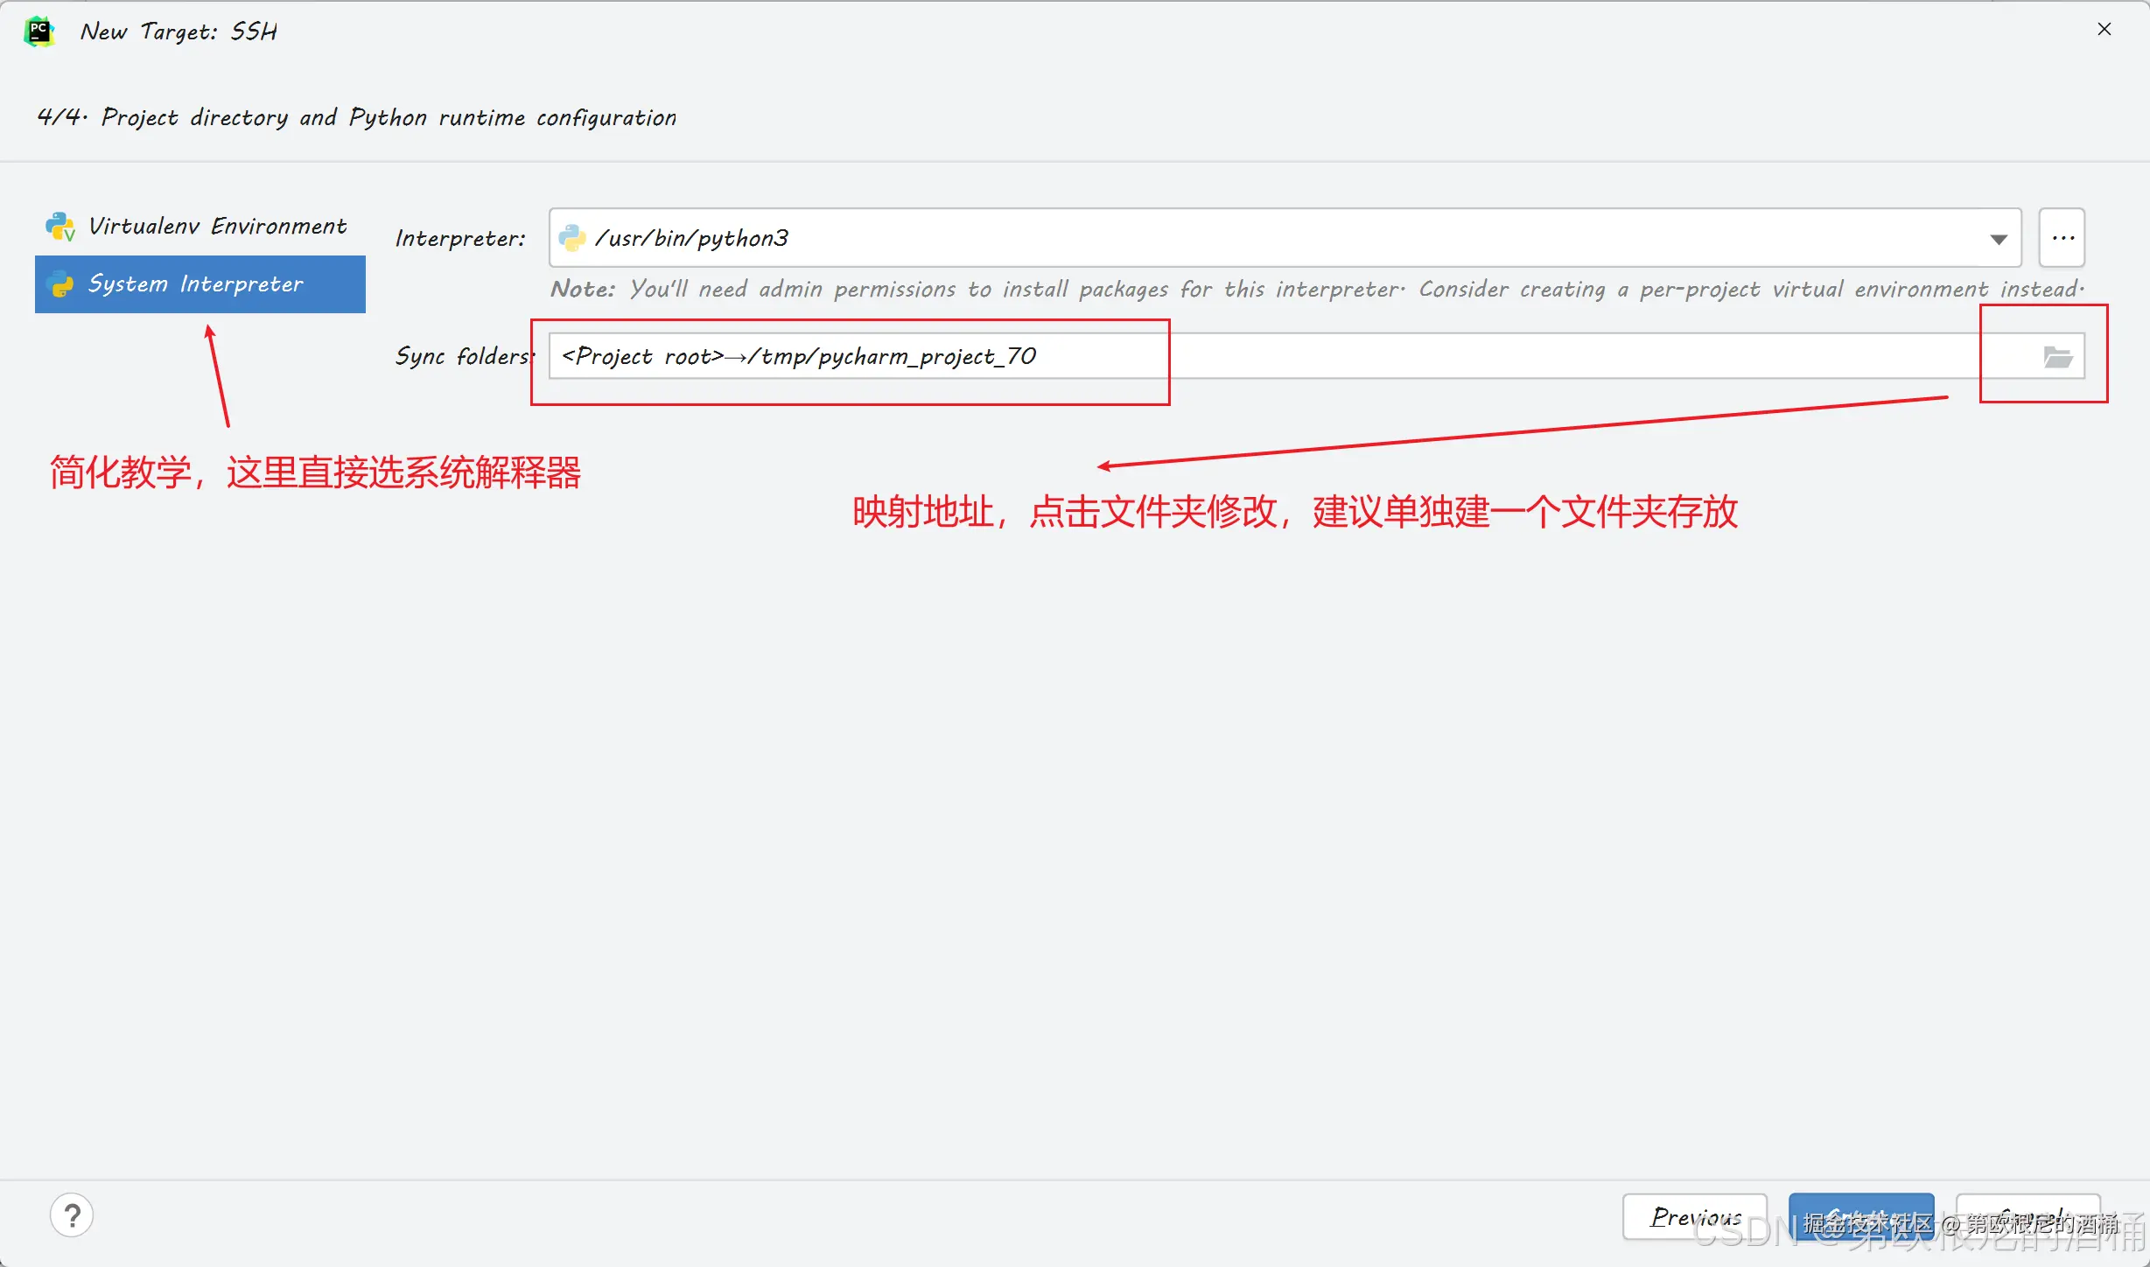Click the PyCharm logo in title bar
Screen dimensions: 2150x1267
coord(39,31)
